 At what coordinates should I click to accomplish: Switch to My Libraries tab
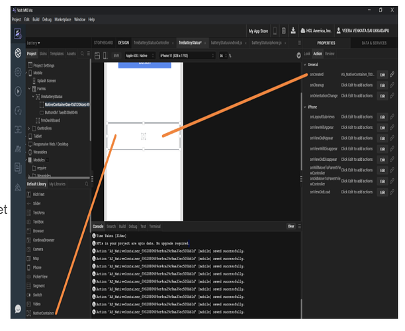[58, 184]
